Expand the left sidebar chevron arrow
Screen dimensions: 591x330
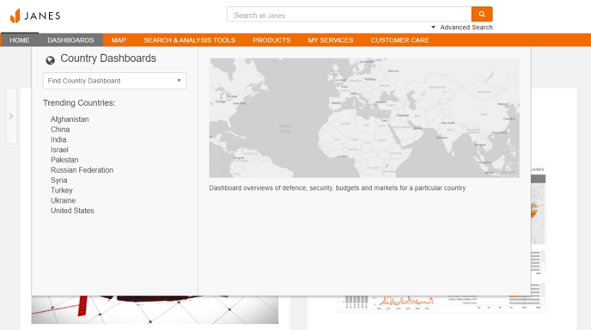point(11,116)
